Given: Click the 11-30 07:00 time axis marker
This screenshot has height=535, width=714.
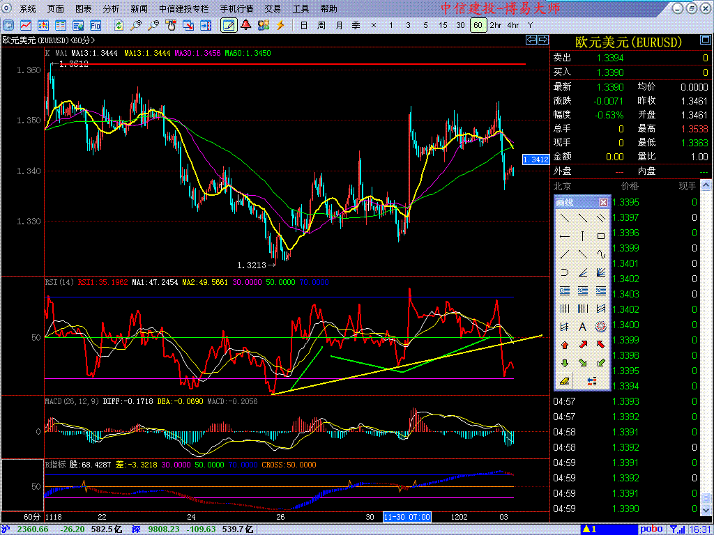Looking at the screenshot, I should [407, 517].
